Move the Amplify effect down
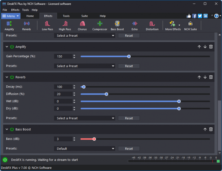Screen dimensions: 222x171 coord(205,47)
